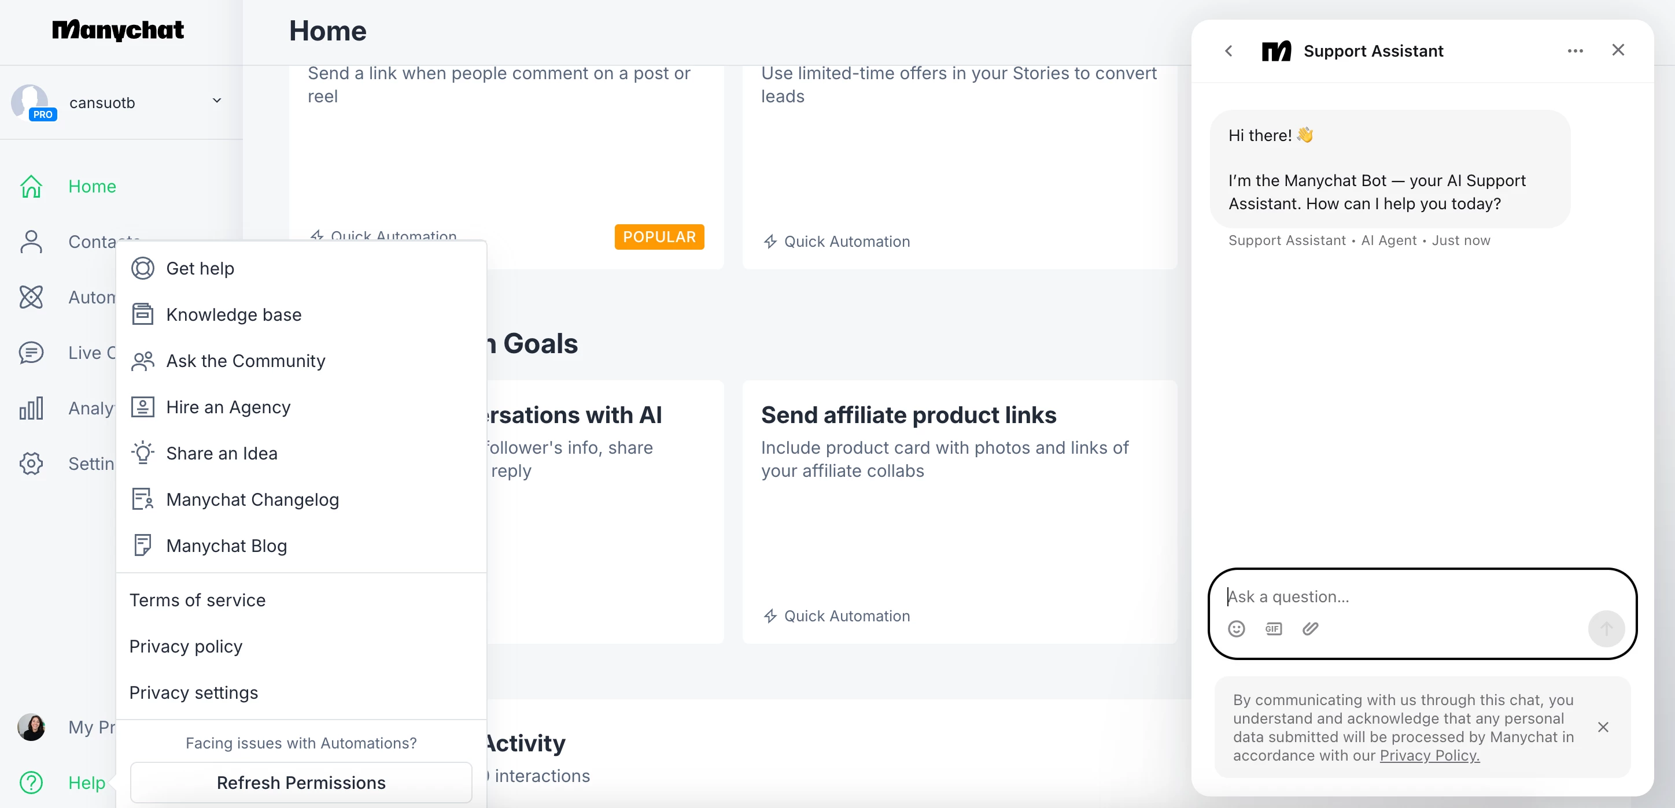Open Terms of service link
Screen dimensions: 1675x808
point(198,600)
